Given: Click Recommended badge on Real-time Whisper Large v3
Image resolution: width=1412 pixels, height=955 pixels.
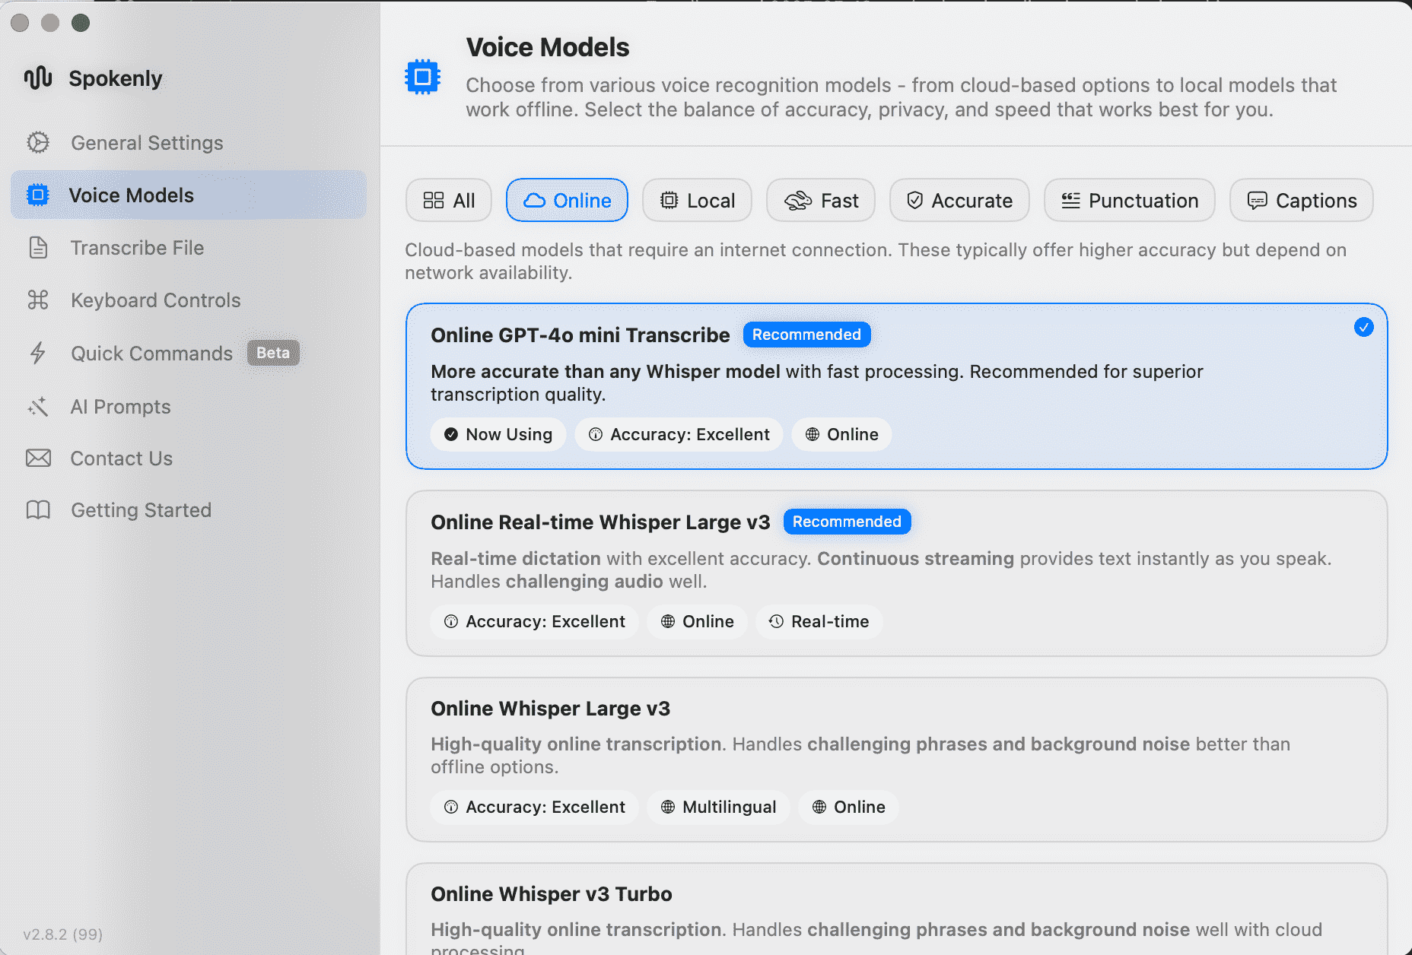Looking at the screenshot, I should pyautogui.click(x=847, y=522).
